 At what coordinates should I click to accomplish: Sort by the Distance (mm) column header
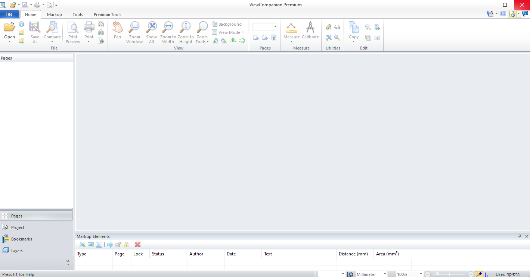tap(355, 254)
